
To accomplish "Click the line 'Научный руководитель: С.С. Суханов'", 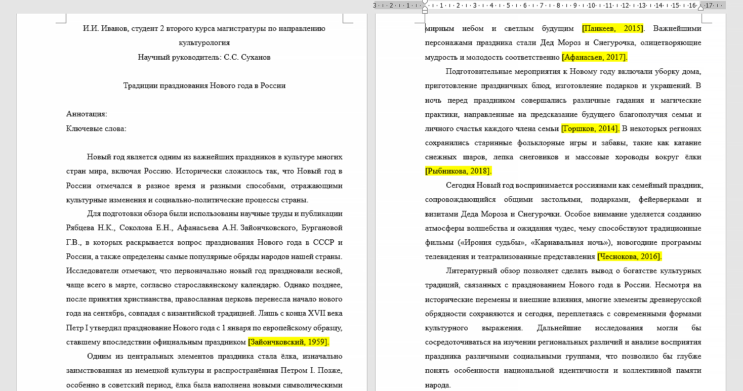I will (204, 57).
